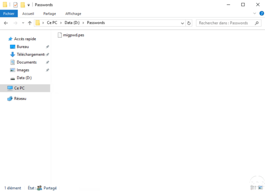
Task: Open the Fichier menu
Action: (9, 13)
